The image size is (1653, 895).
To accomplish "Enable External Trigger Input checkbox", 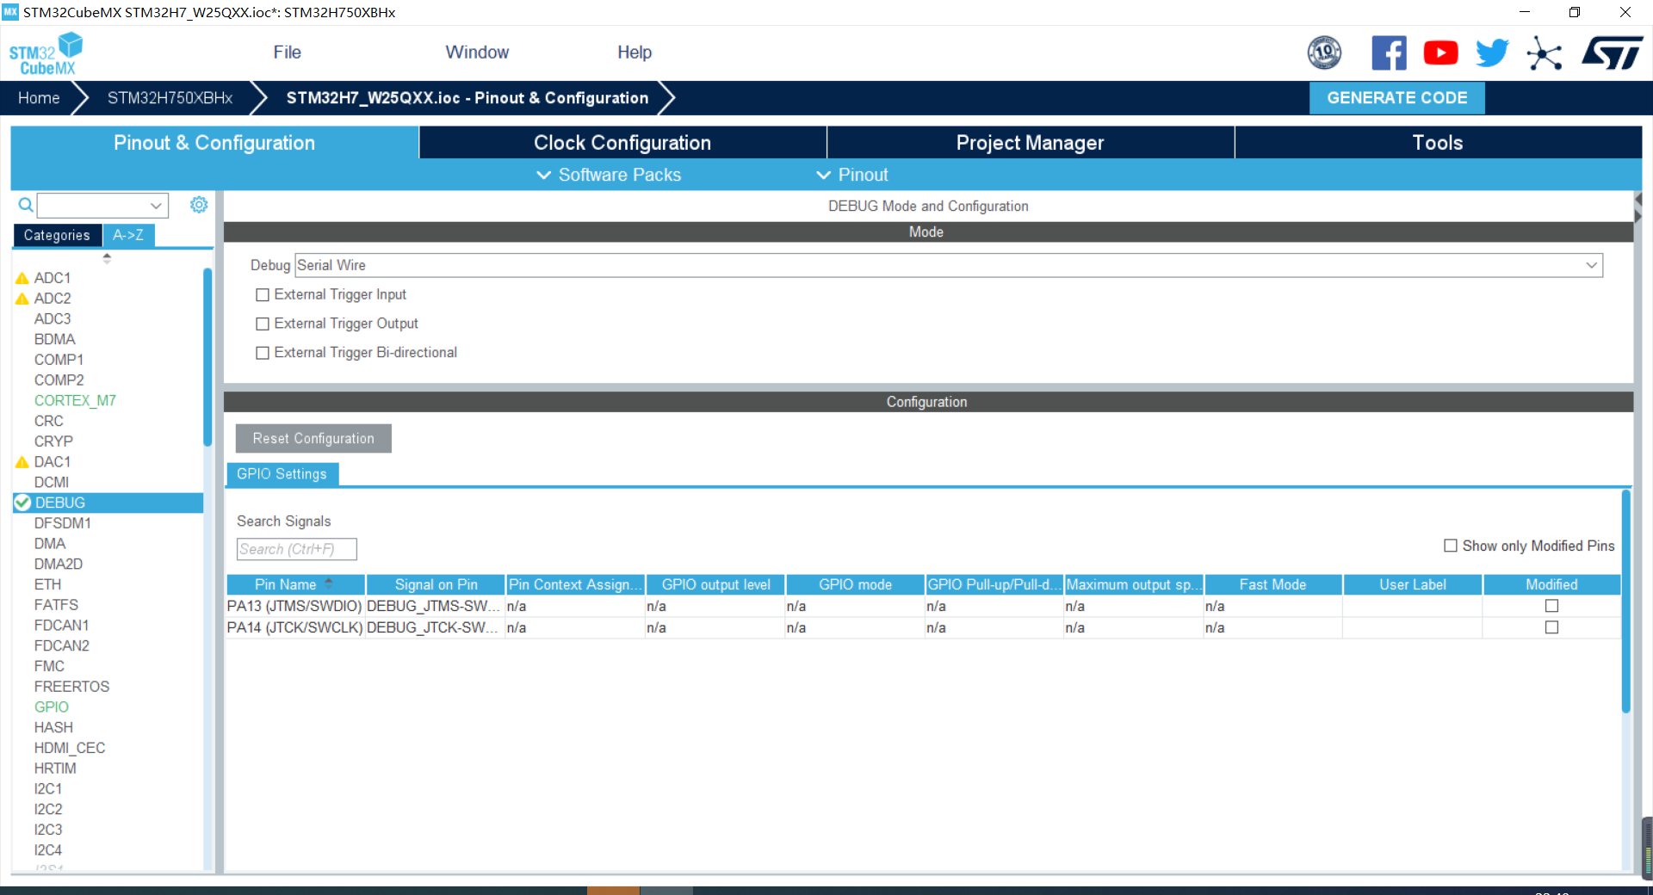I will click(x=263, y=294).
